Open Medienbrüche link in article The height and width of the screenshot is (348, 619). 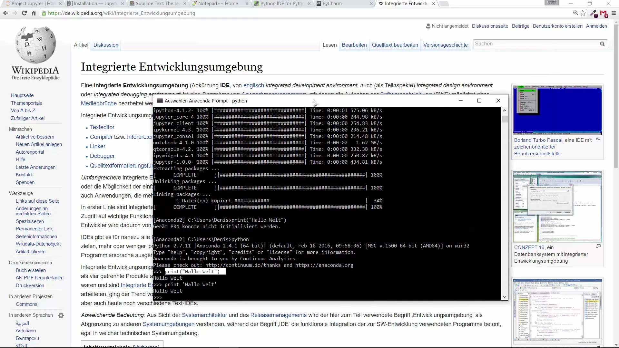[x=99, y=103]
